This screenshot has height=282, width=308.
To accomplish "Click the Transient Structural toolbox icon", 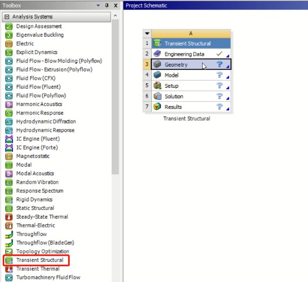I will coord(9,260).
